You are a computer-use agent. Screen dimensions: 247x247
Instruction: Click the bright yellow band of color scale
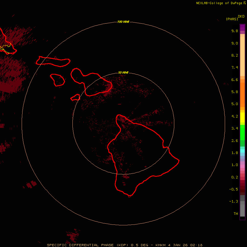(242, 117)
